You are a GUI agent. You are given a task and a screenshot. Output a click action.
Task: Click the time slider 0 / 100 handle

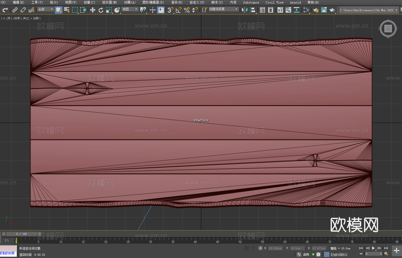click(22, 234)
